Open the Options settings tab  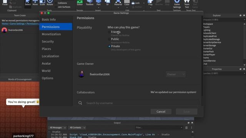(56, 78)
